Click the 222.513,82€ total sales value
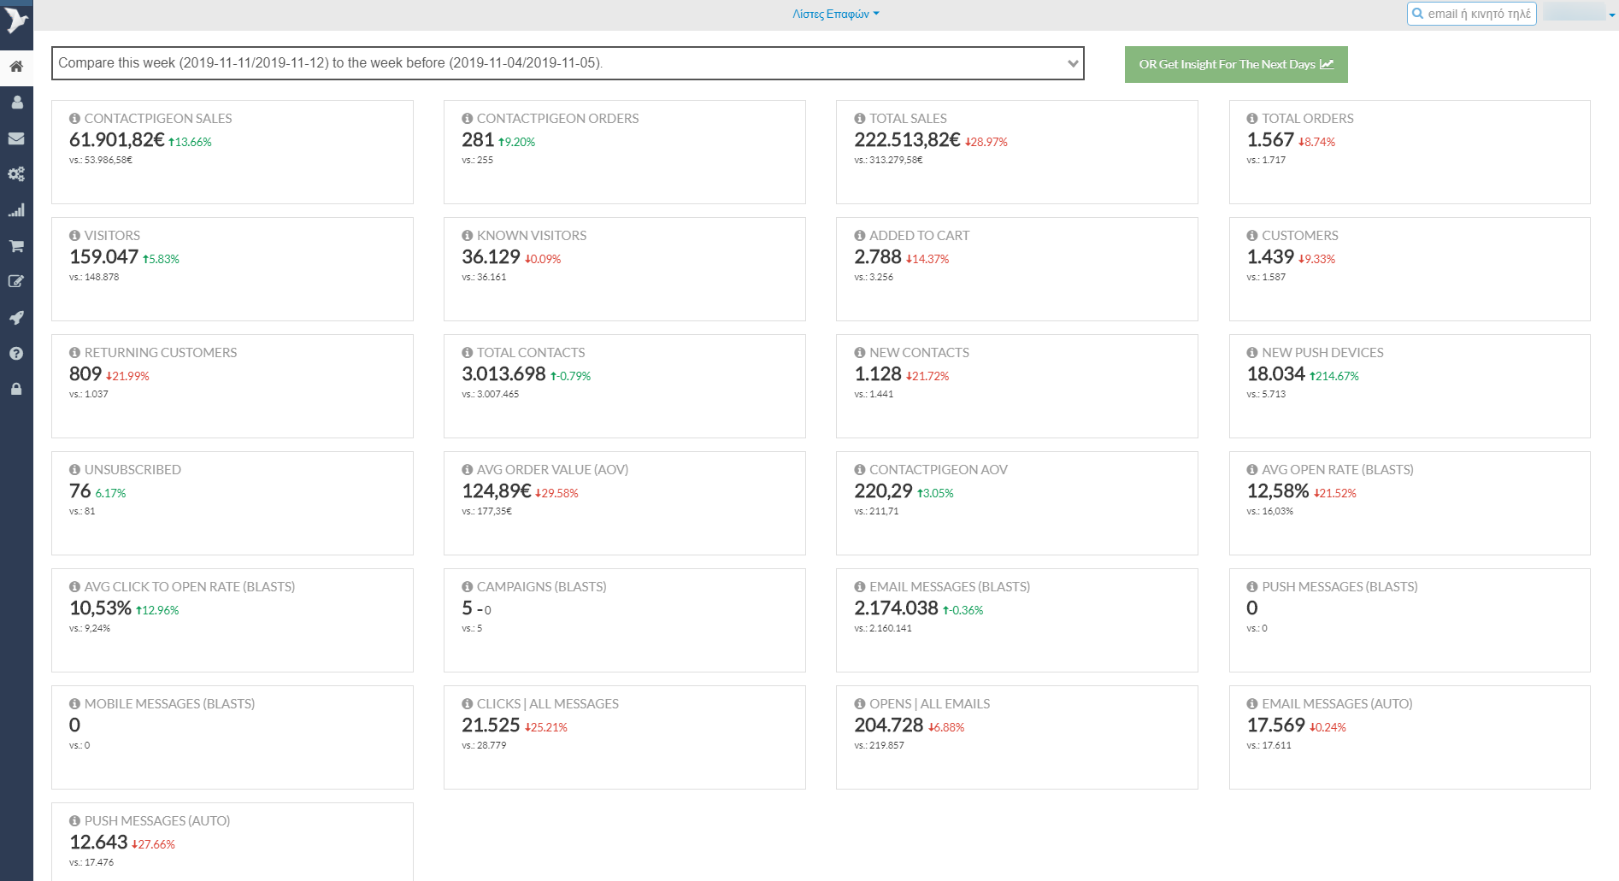 pos(908,140)
